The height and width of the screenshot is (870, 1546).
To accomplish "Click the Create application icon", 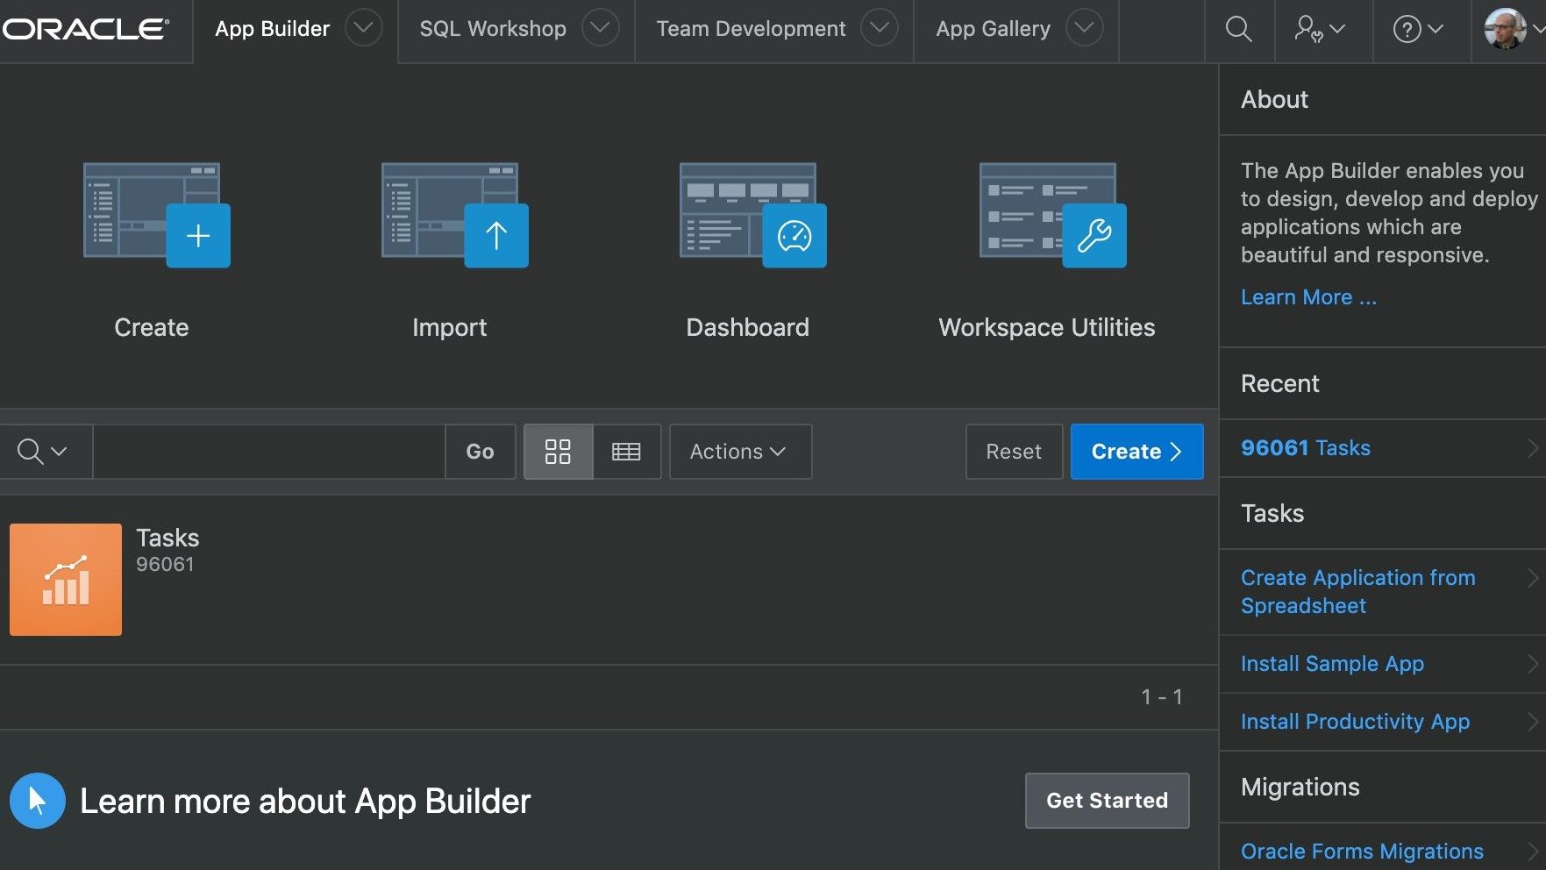I will 156,216.
